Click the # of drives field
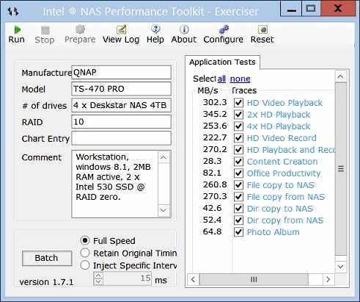This screenshot has height=302, width=360. [x=121, y=105]
